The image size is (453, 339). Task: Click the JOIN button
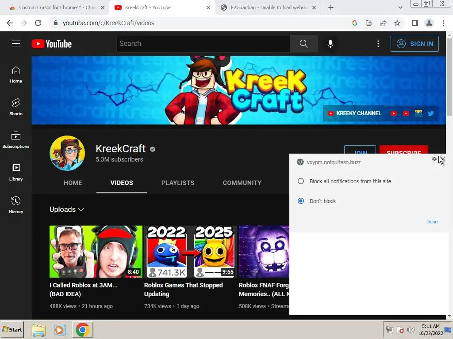[360, 150]
